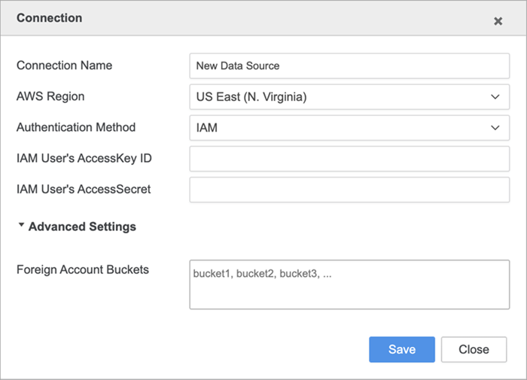Collapse Advanced Settings via the triangle icon
527x380 pixels.
(x=21, y=226)
